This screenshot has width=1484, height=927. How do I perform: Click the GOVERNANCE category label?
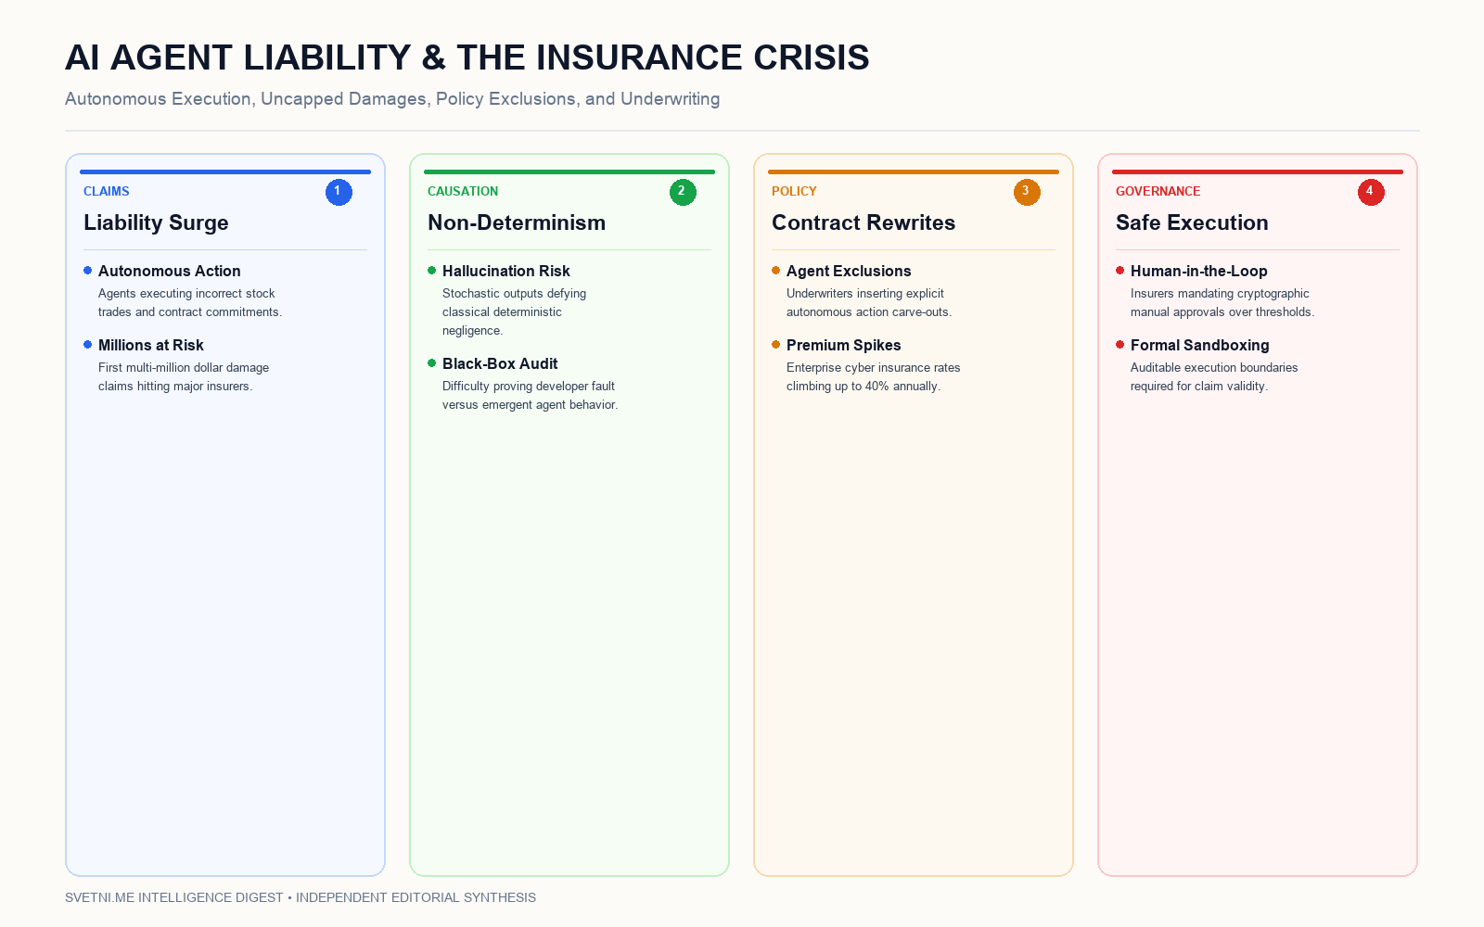1158,191
